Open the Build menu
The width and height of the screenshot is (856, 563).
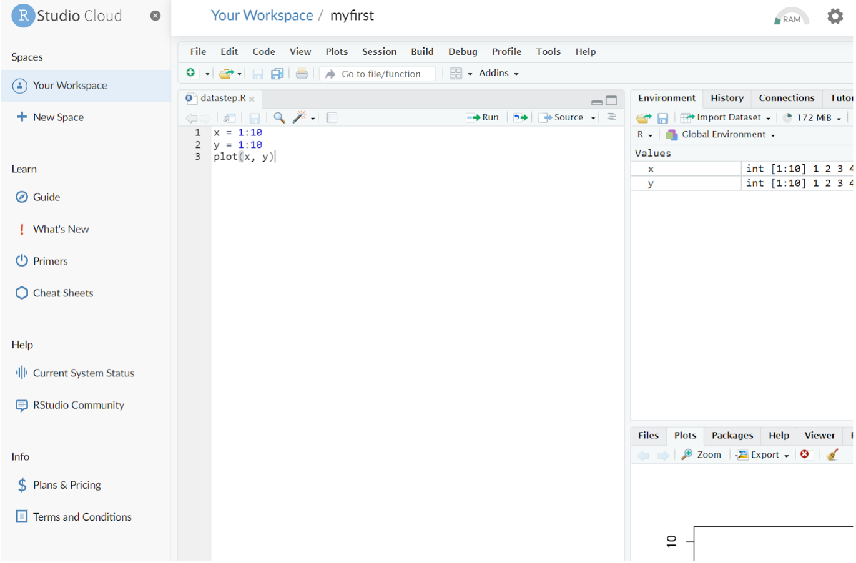pyautogui.click(x=422, y=52)
